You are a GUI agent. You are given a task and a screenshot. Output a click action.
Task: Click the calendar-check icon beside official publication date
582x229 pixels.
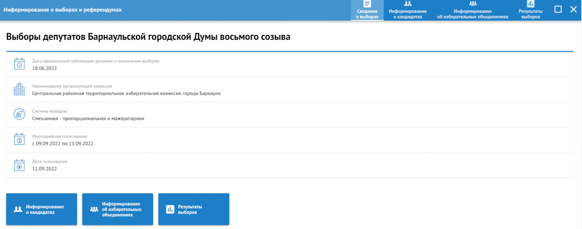(x=19, y=64)
